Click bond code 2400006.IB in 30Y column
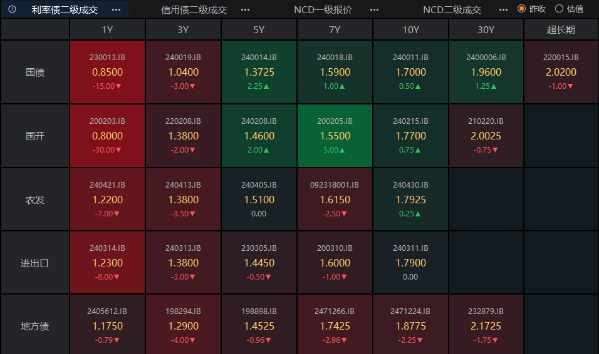599x354 pixels. 486,57
